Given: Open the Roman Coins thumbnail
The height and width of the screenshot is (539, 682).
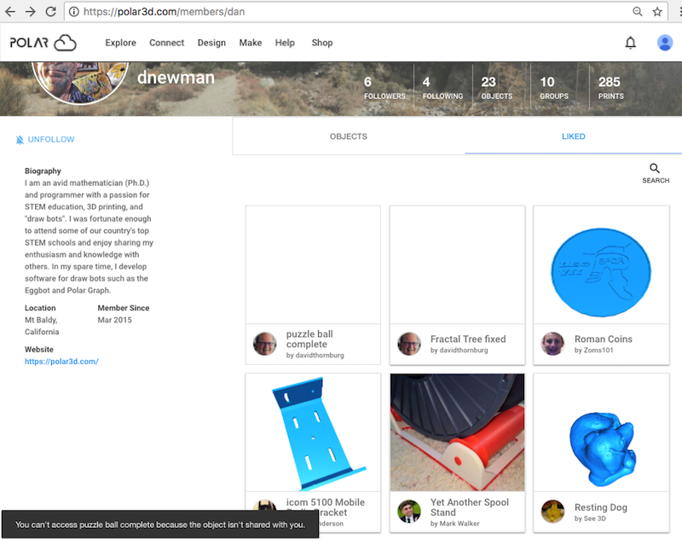Looking at the screenshot, I should tap(601, 265).
